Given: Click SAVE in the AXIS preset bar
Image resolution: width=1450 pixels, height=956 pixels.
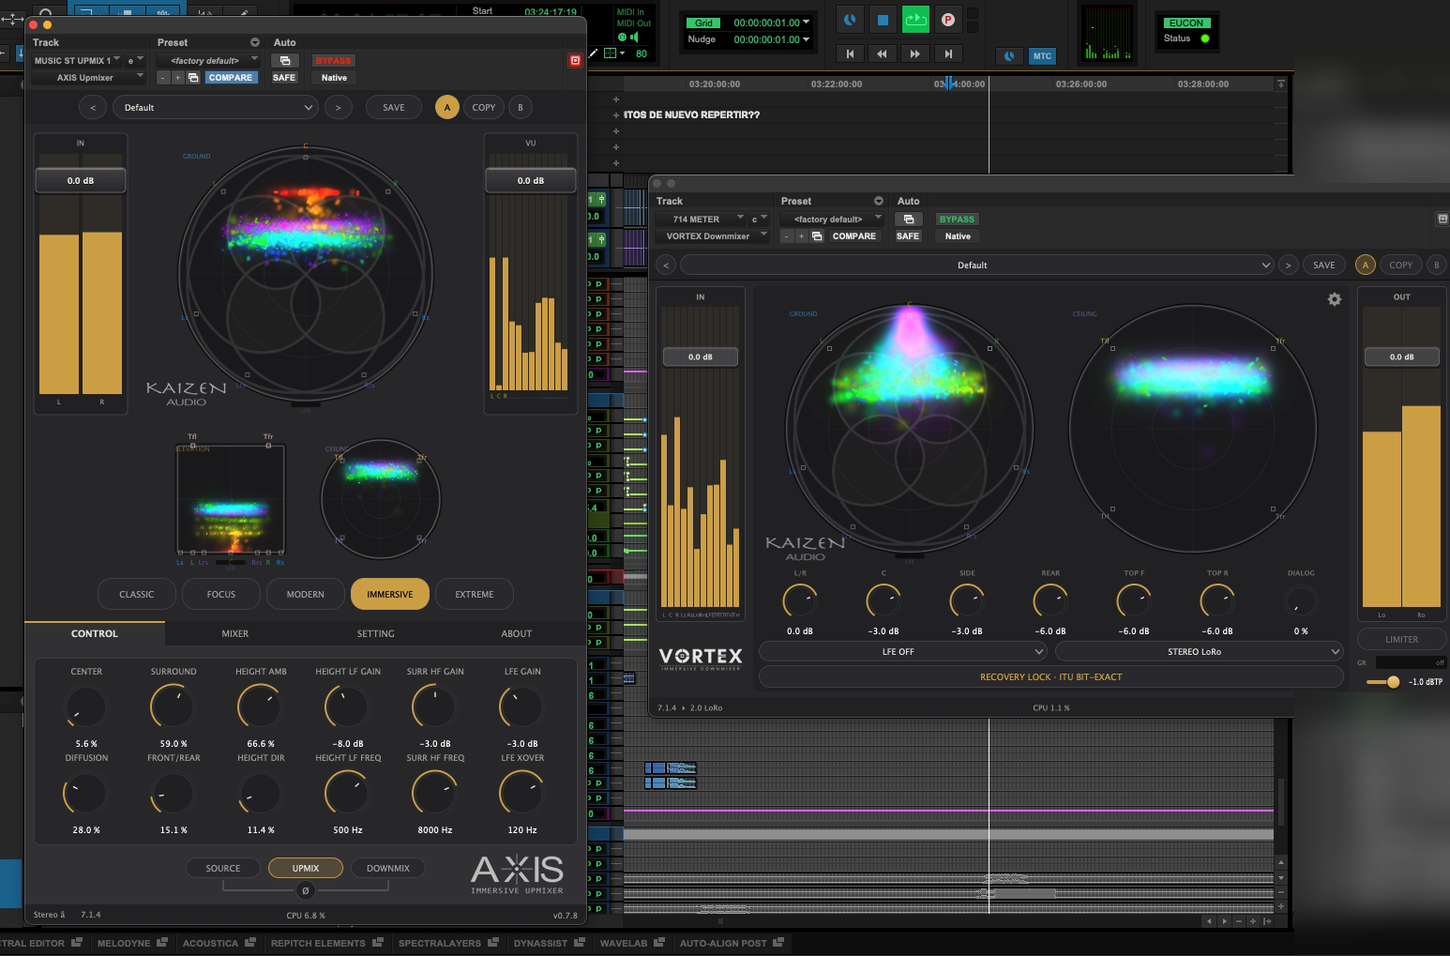Looking at the screenshot, I should click(x=394, y=107).
